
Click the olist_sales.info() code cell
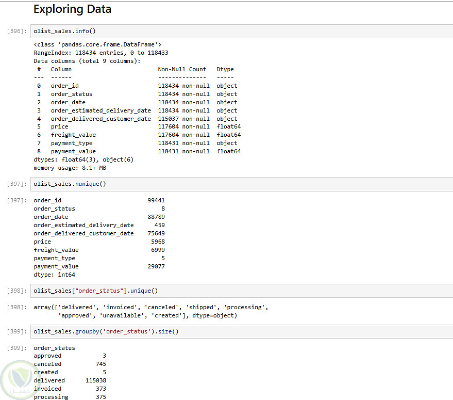pos(242,31)
